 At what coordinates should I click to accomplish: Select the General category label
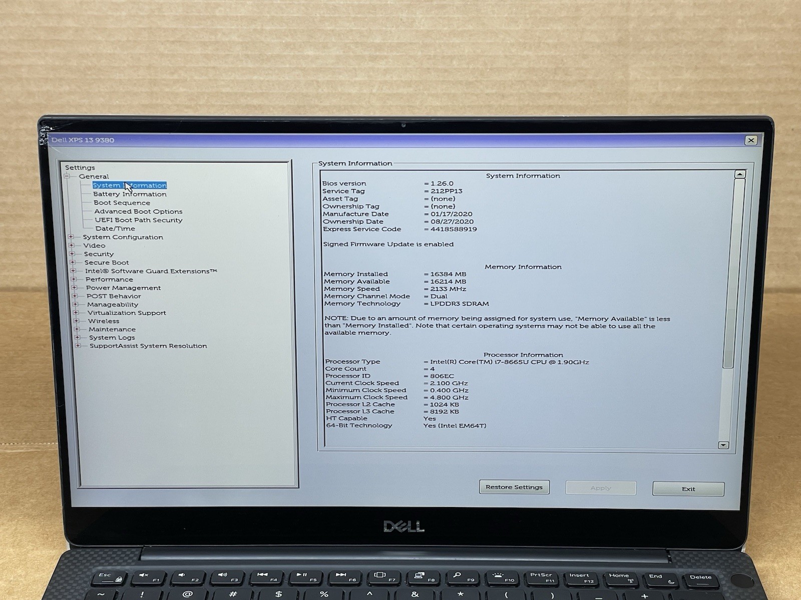click(x=94, y=176)
